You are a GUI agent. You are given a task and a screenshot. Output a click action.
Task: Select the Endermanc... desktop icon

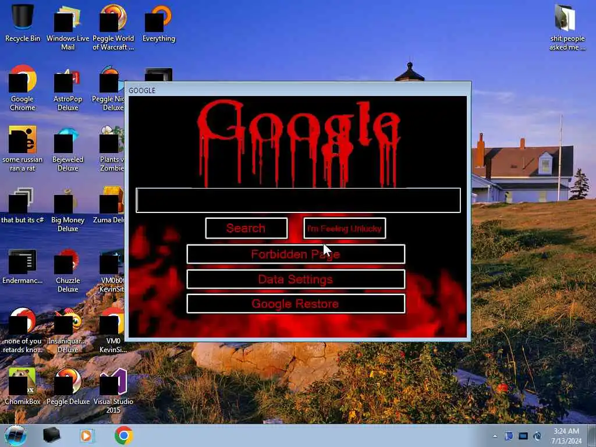[23, 266]
